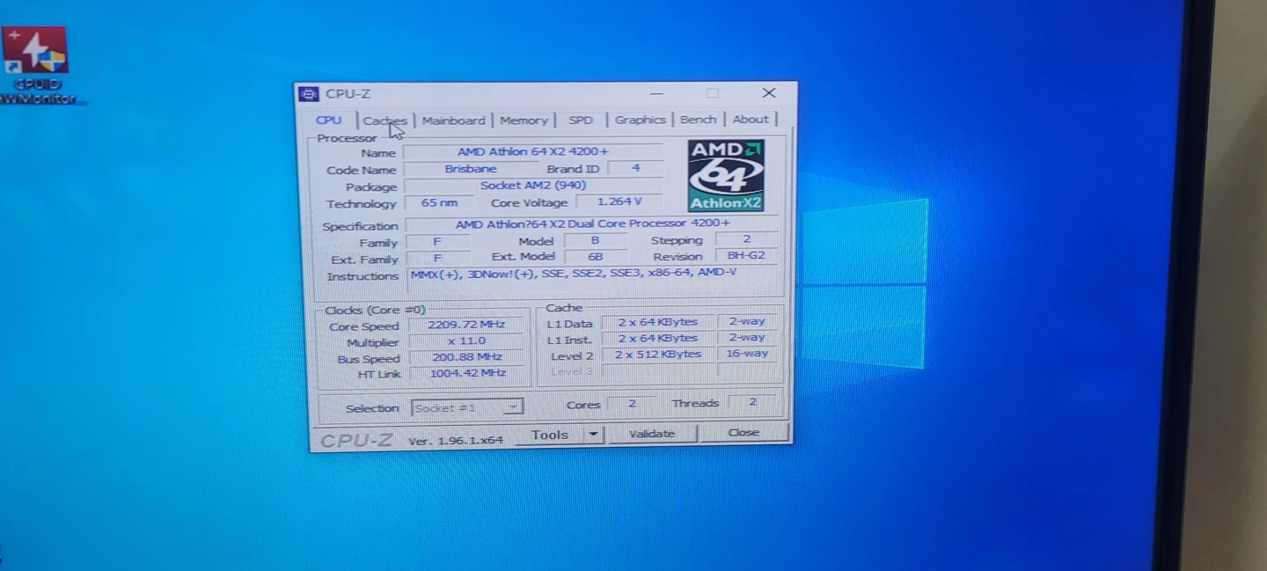Screen dimensions: 1267x571
Task: Expand the Tools menu options
Action: pos(592,434)
